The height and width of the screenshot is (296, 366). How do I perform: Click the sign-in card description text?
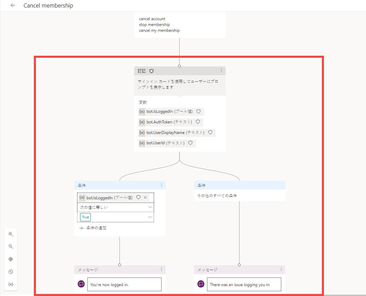tap(178, 84)
